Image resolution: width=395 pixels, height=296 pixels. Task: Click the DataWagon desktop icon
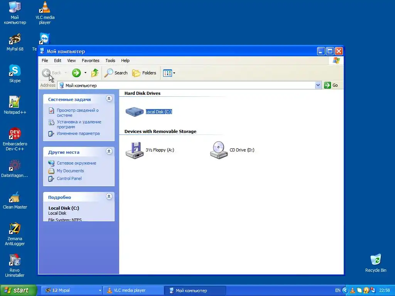pyautogui.click(x=15, y=168)
